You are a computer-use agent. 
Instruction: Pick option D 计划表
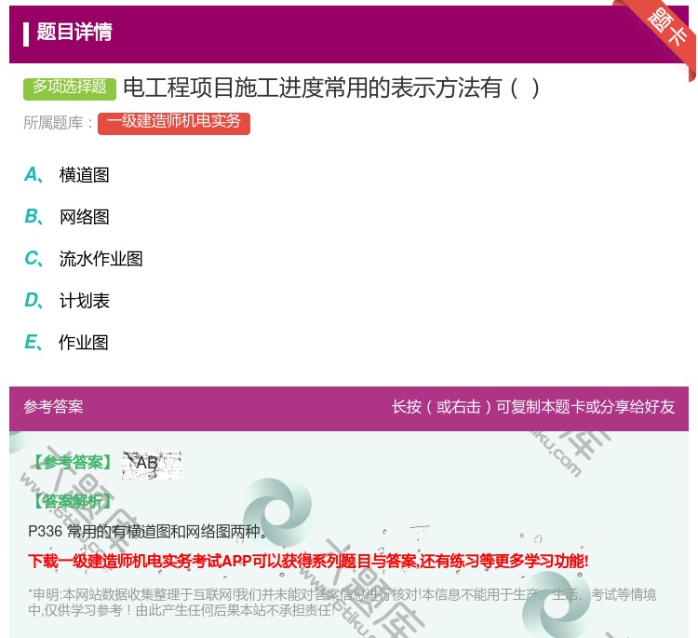67,300
